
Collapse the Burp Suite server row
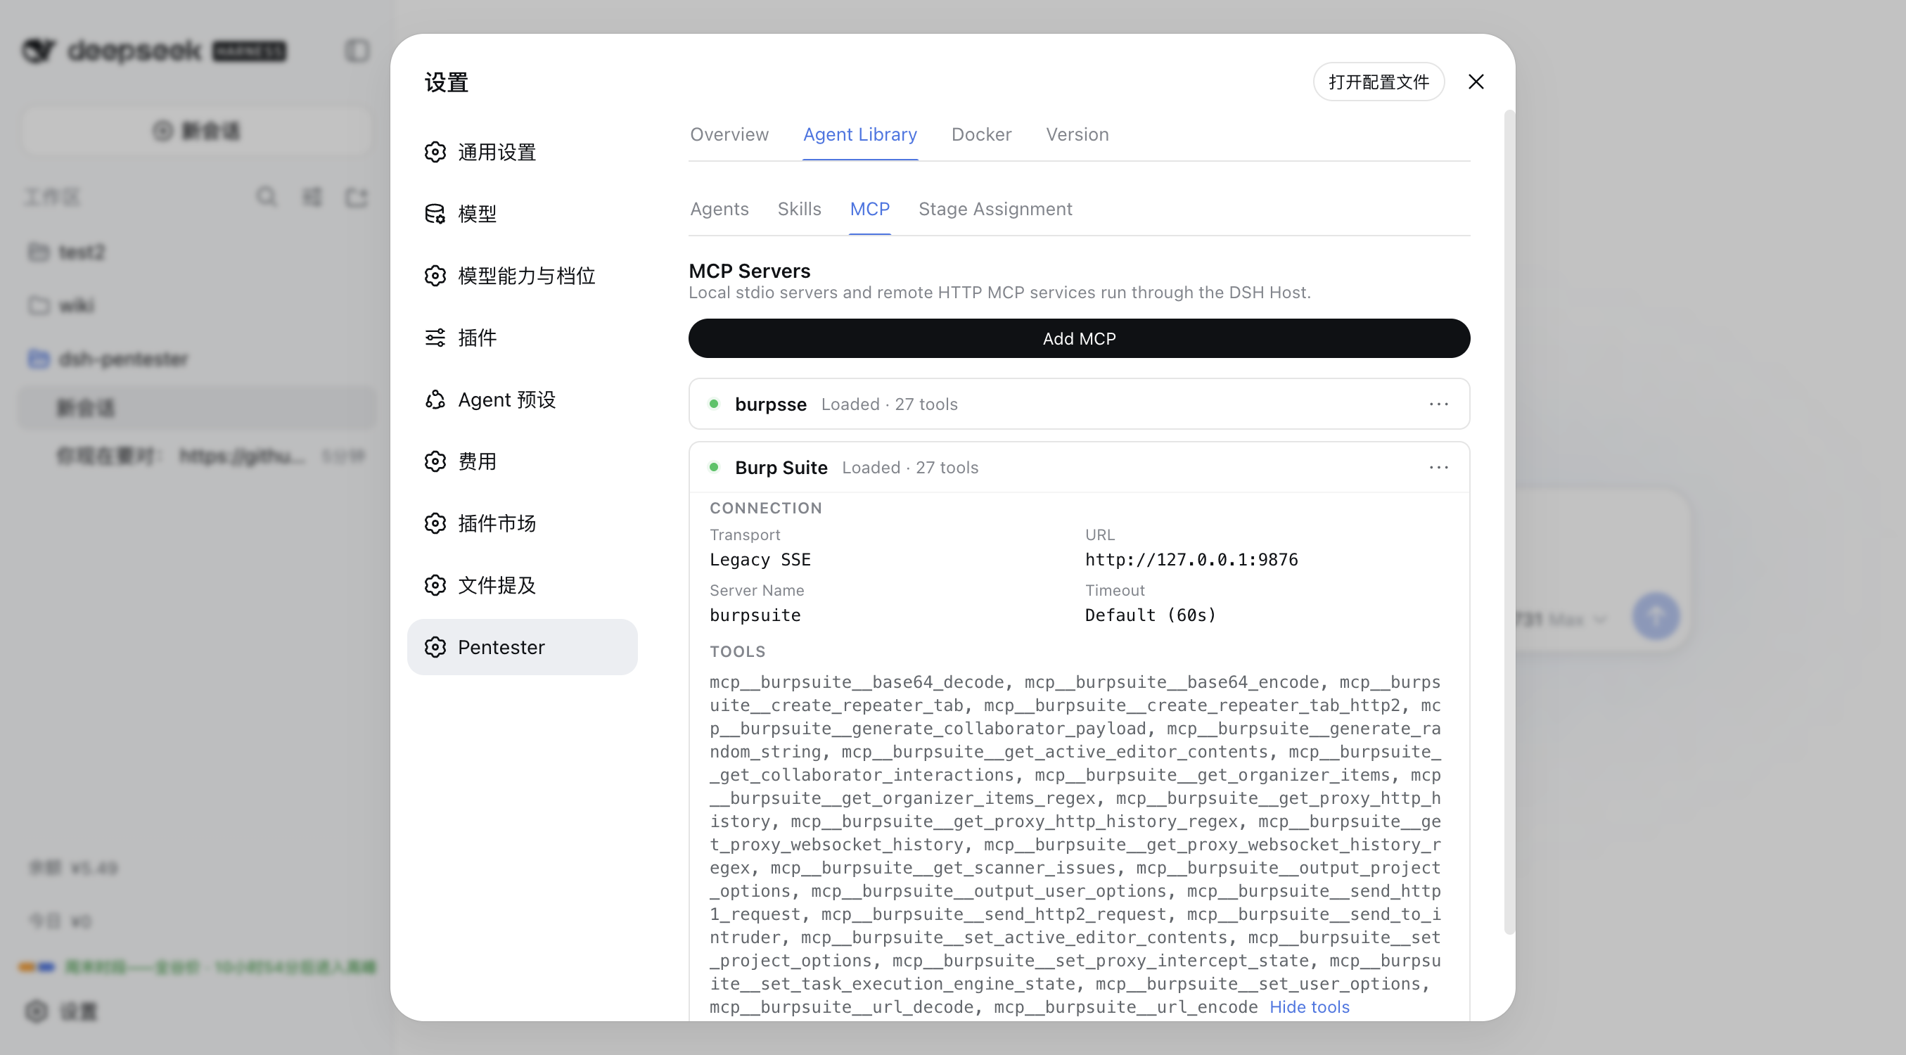tap(1079, 468)
